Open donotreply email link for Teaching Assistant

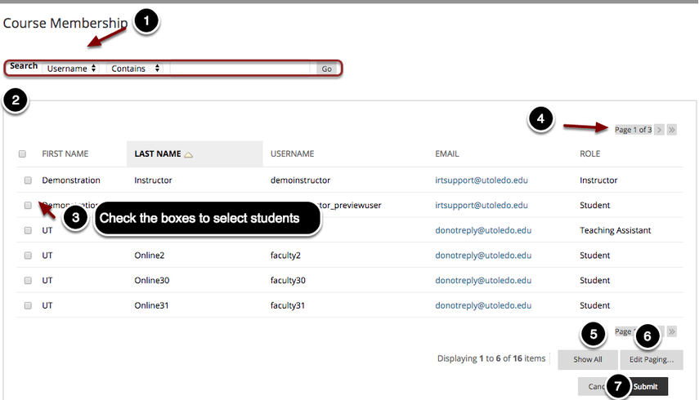(x=483, y=230)
